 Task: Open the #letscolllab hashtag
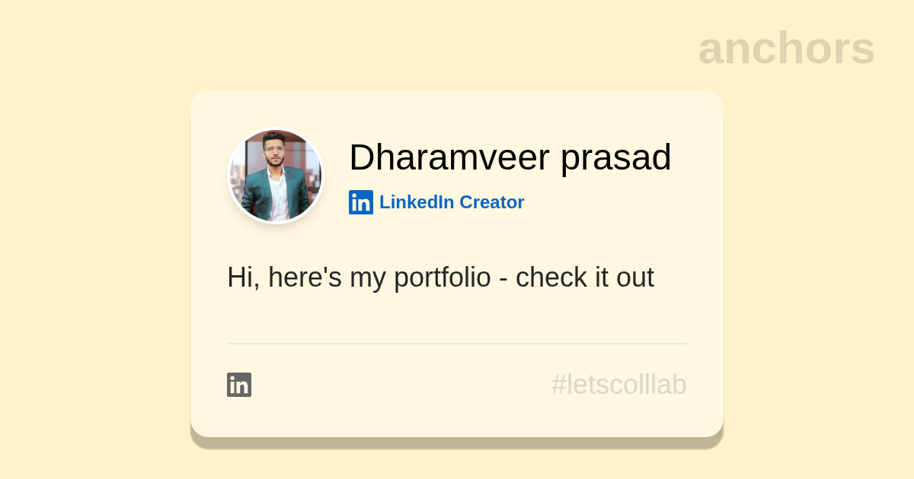618,385
